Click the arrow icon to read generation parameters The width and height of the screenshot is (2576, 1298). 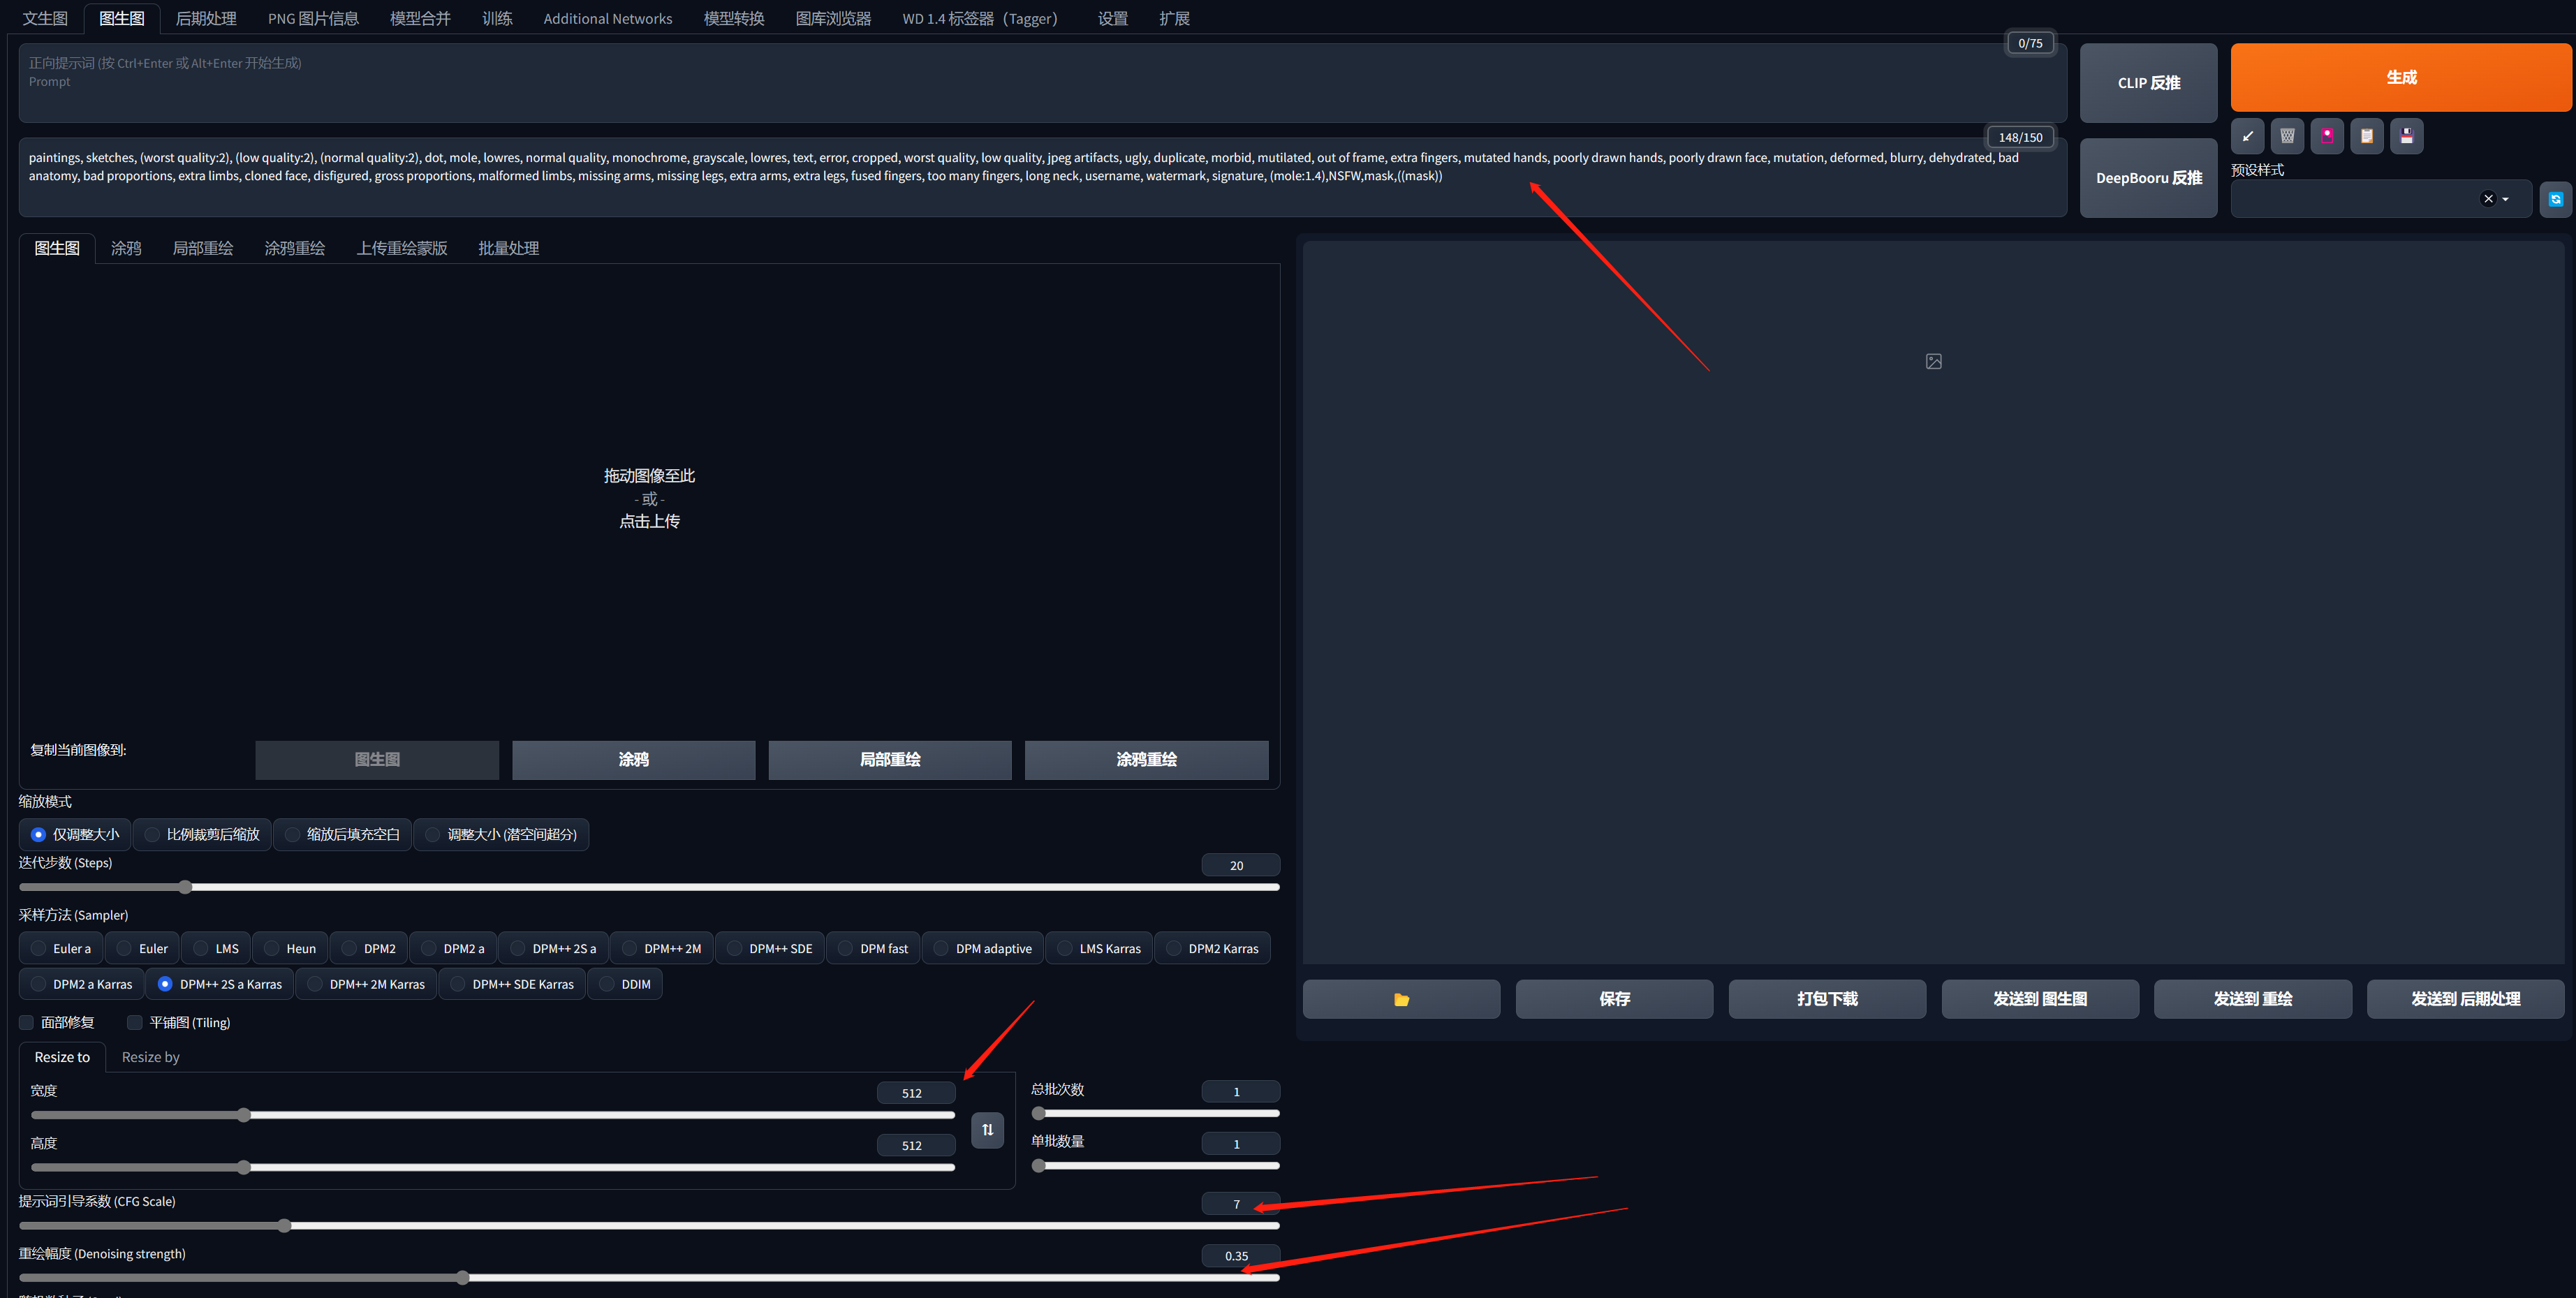click(2247, 136)
